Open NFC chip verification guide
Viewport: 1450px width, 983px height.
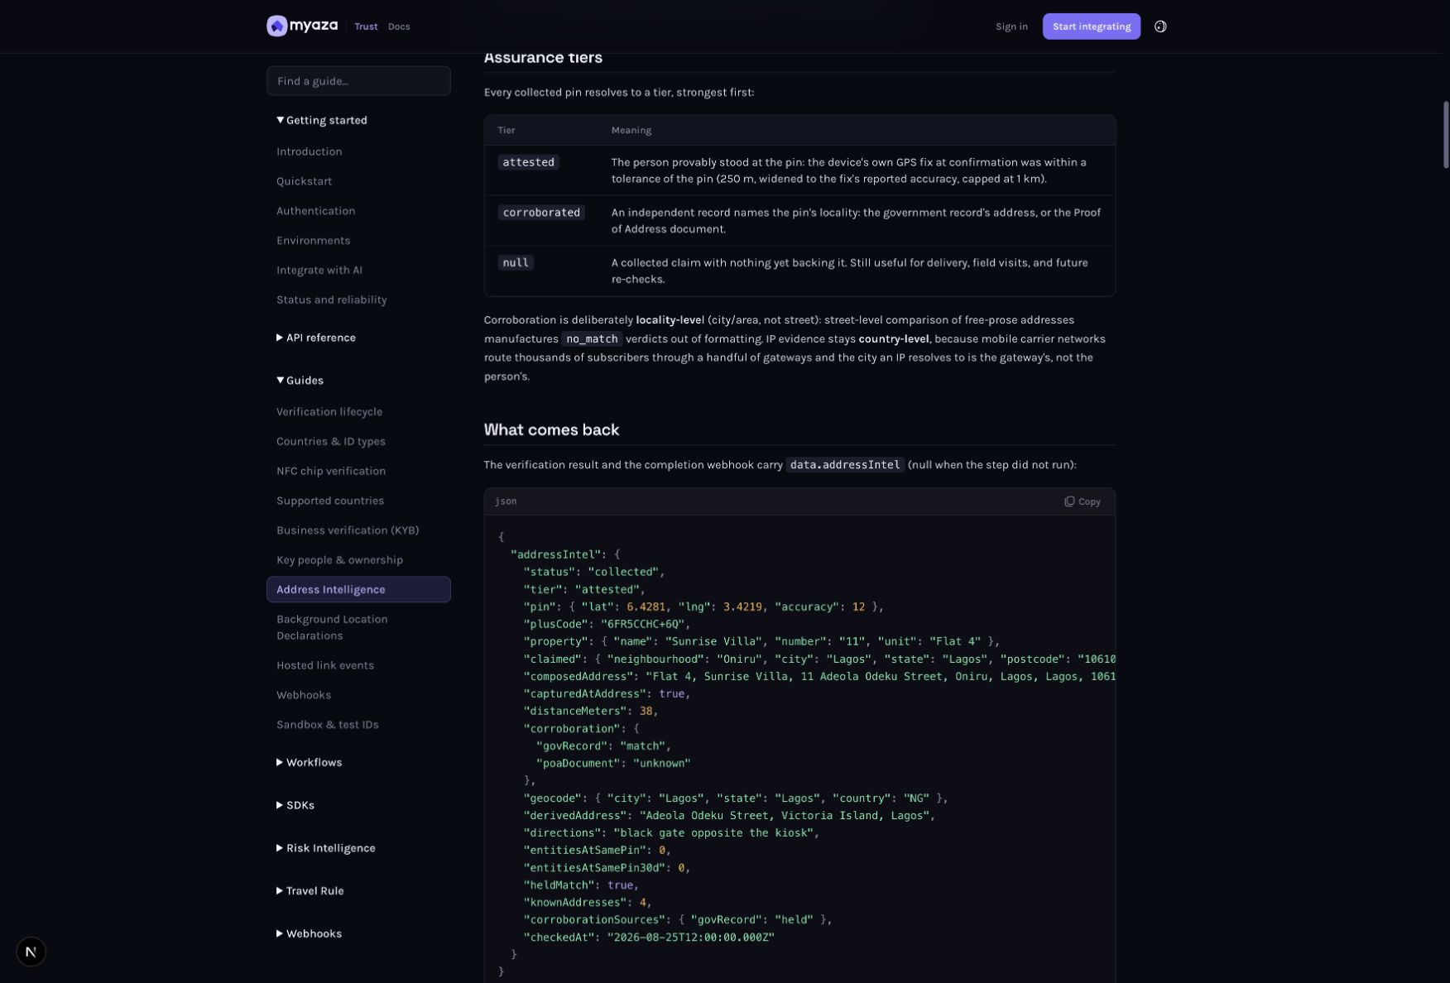click(x=331, y=472)
